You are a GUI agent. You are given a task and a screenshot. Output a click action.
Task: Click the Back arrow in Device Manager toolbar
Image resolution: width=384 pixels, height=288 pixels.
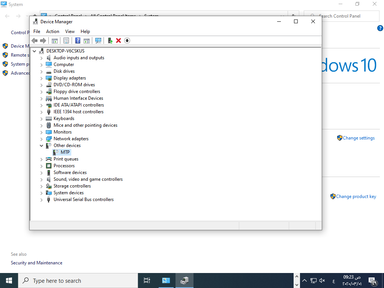34,40
